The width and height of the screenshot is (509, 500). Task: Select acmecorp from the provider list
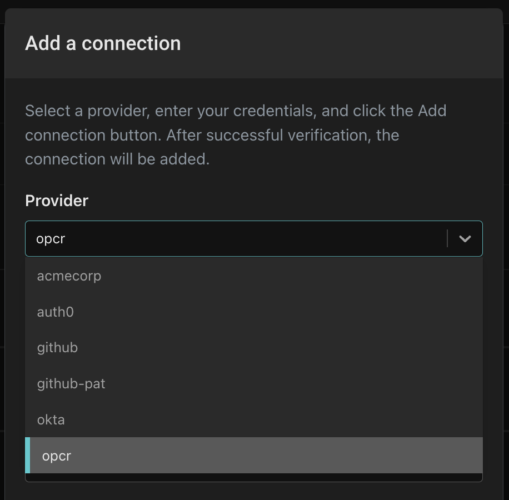[69, 276]
